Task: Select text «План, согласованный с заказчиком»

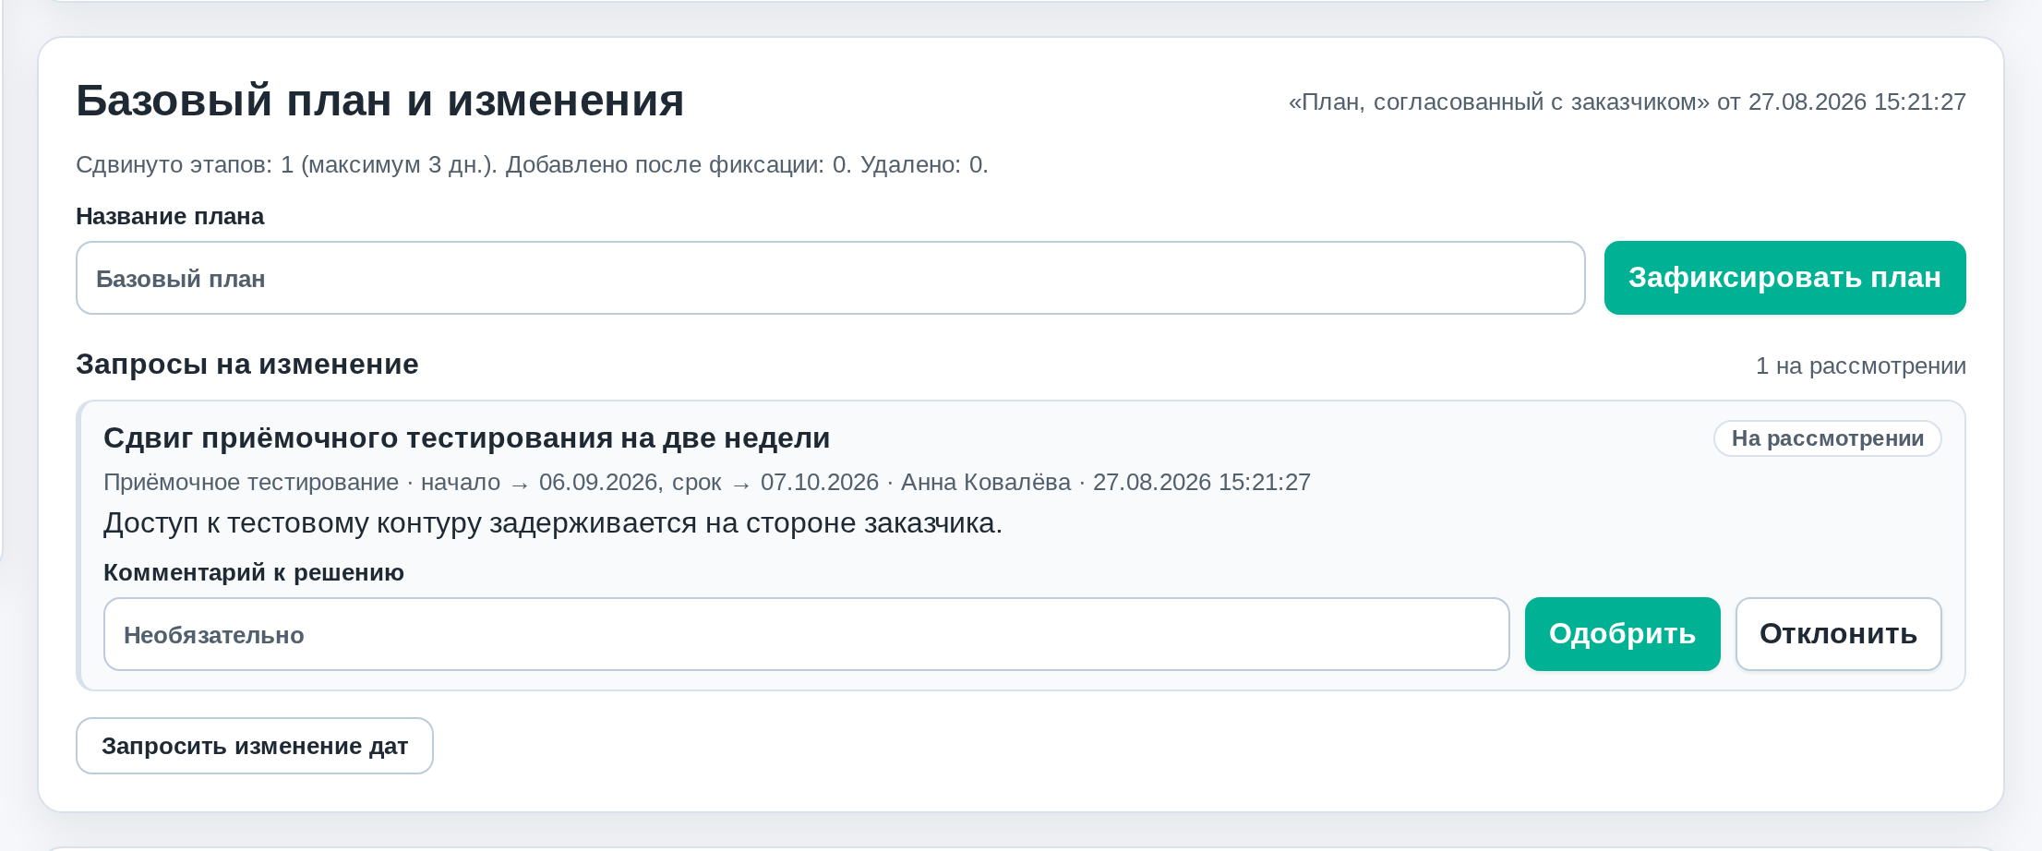Action: (x=1499, y=102)
